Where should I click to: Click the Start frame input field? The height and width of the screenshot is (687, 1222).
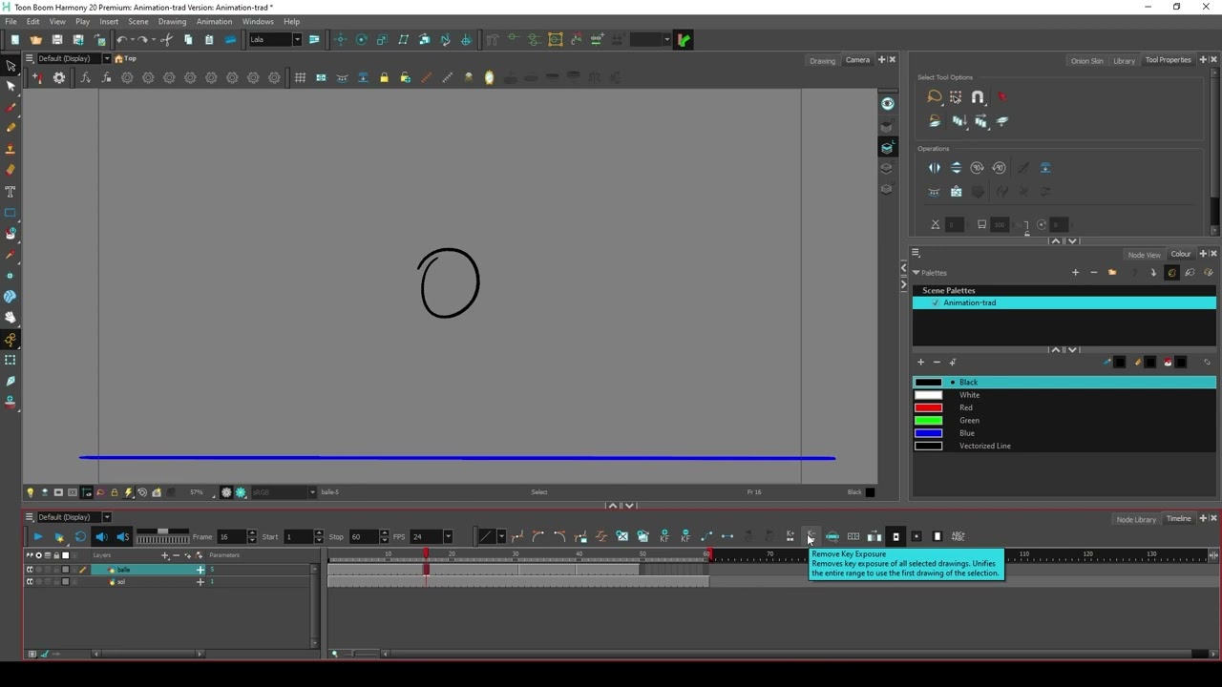(298, 536)
